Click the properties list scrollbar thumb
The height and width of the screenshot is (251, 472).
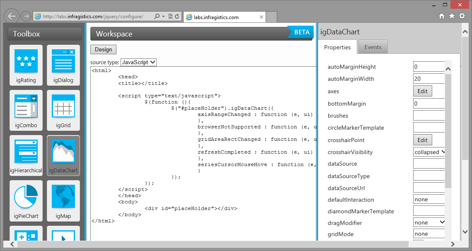(448, 130)
